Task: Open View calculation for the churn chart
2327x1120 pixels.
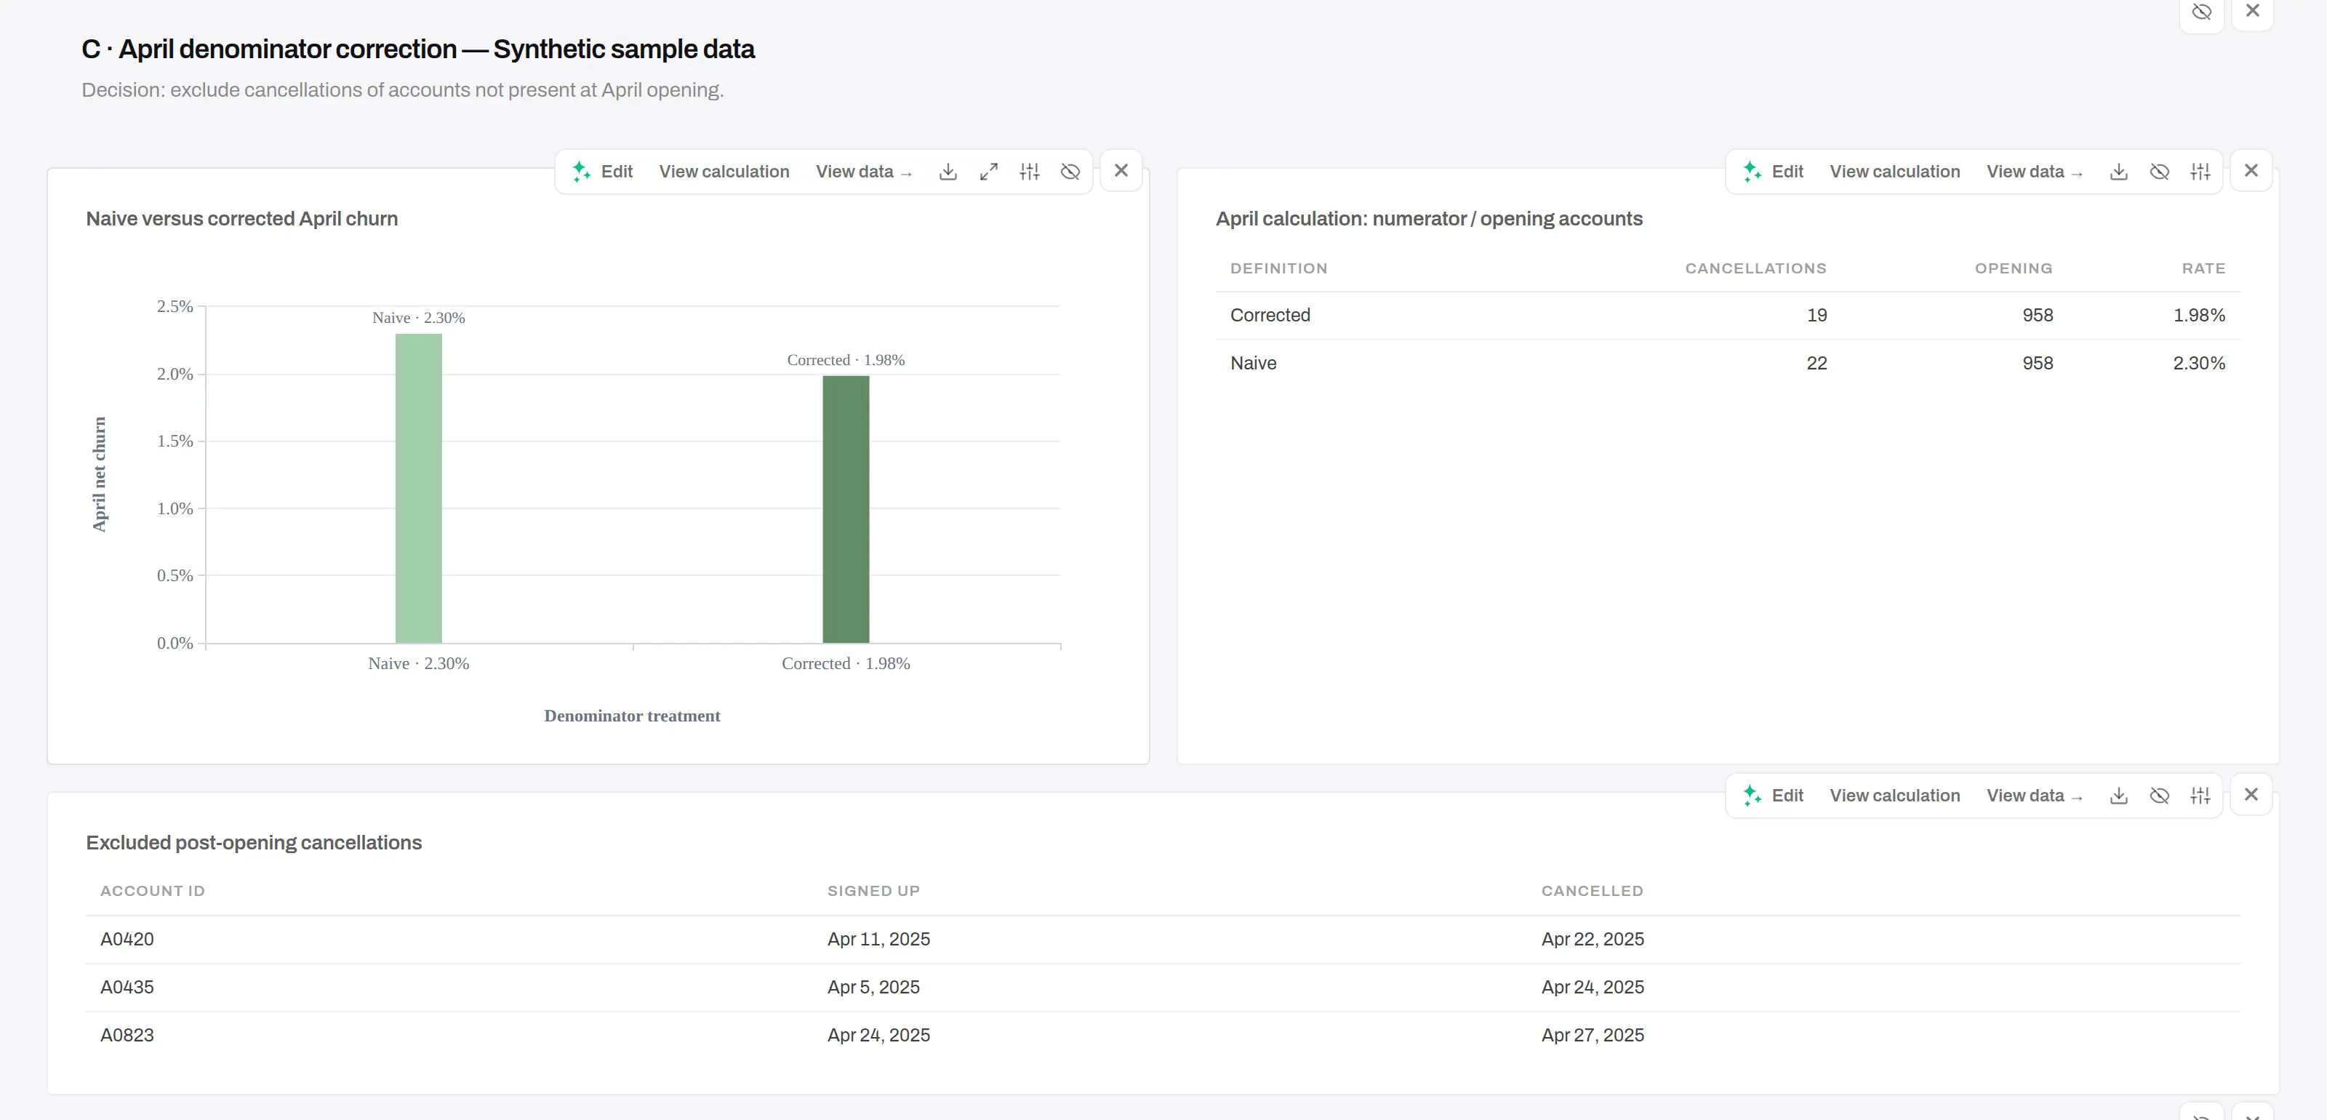Action: point(724,172)
